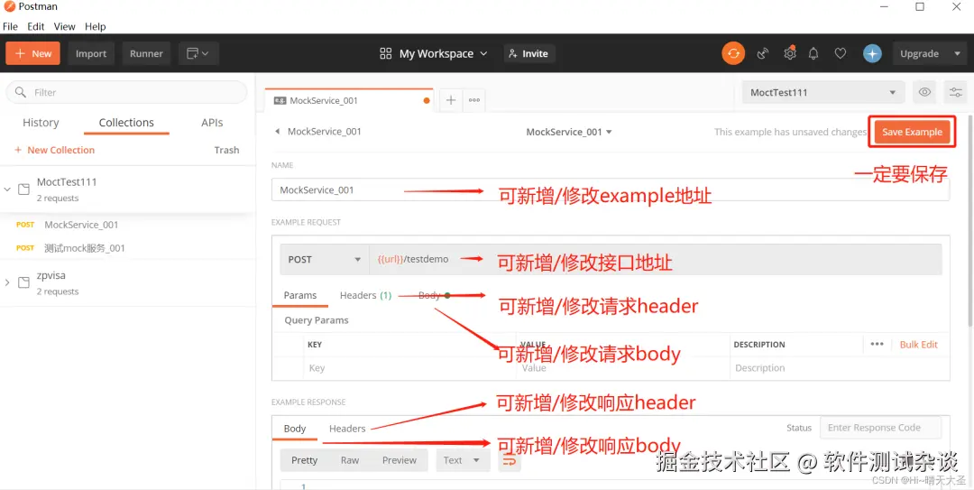Click the request URL field with testdemo

coord(656,259)
